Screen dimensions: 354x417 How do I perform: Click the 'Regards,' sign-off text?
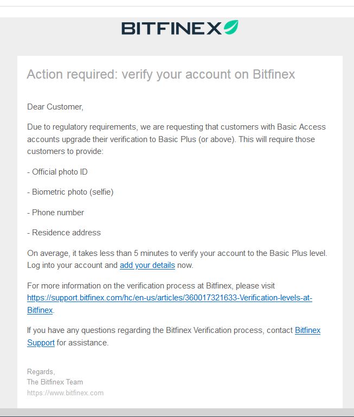41,372
